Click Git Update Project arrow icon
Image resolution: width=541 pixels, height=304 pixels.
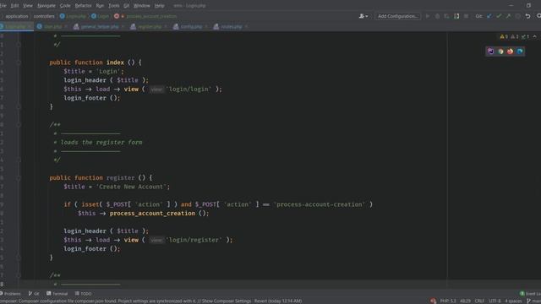489,16
